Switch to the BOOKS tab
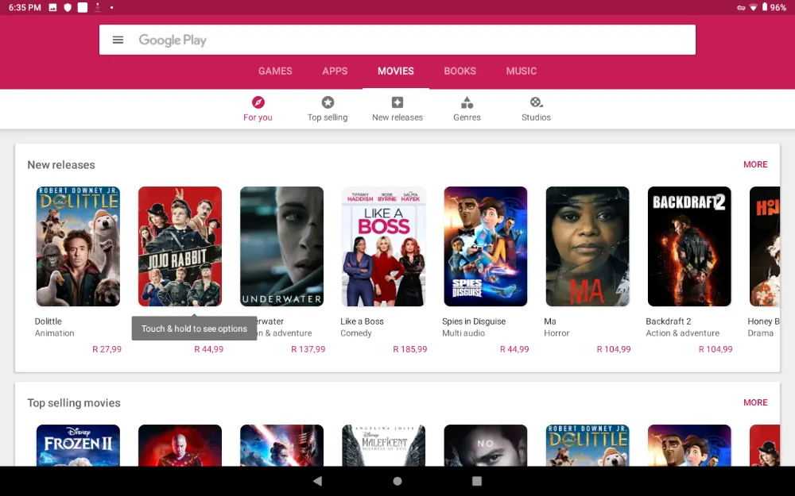The width and height of the screenshot is (795, 496). pyautogui.click(x=460, y=71)
